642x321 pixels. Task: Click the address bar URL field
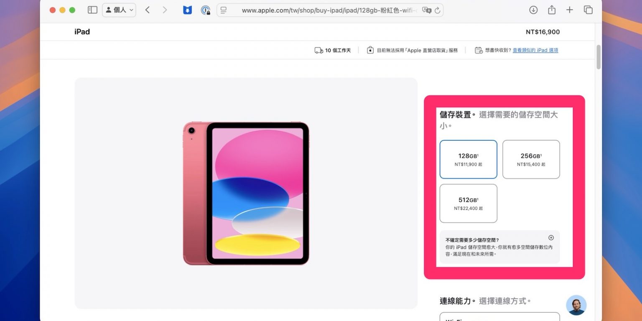[329, 10]
